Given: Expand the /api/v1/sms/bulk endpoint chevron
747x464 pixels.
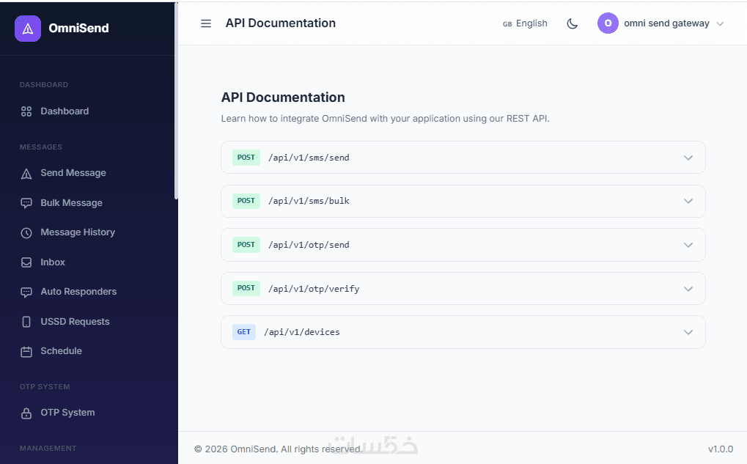Looking at the screenshot, I should (x=688, y=201).
